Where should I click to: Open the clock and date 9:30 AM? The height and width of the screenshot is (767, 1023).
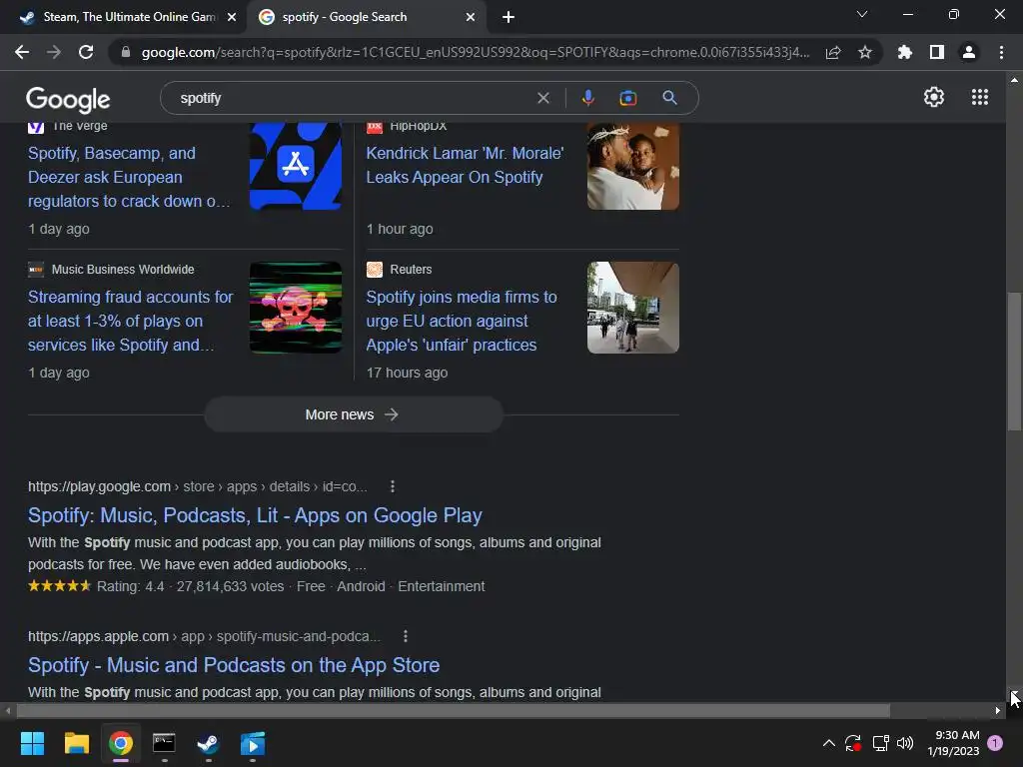click(x=953, y=743)
